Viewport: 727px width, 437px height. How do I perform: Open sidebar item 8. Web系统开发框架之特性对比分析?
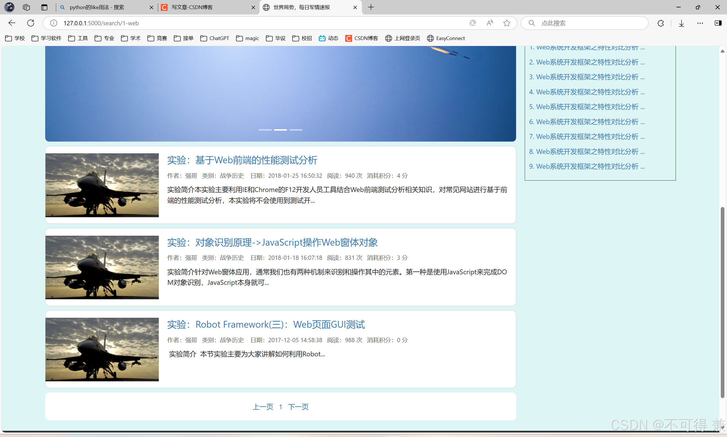[x=587, y=151]
